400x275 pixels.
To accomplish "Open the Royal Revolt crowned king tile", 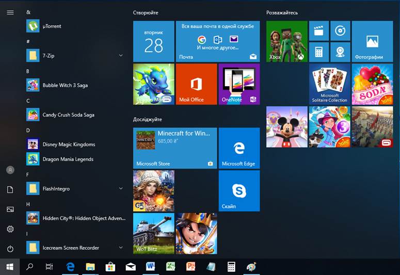I will click(x=197, y=233).
